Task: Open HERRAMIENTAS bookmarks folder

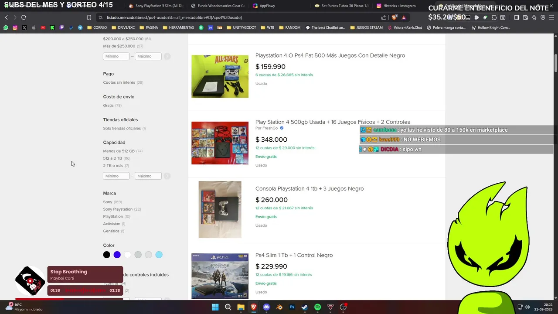Action: click(178, 27)
